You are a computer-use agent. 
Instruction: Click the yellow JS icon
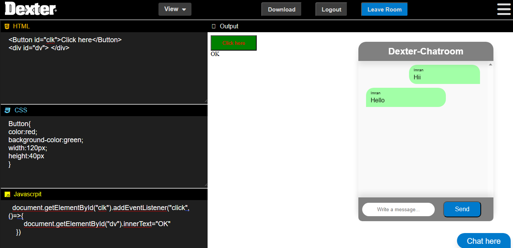tap(7, 194)
